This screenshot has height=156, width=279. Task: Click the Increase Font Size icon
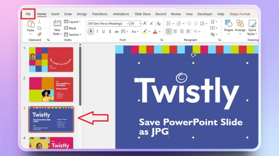click(145, 24)
